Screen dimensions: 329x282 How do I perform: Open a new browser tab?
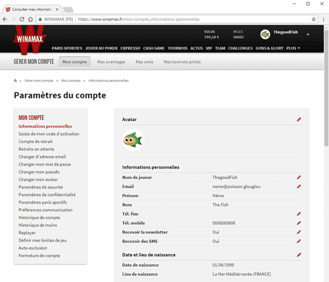68,9
